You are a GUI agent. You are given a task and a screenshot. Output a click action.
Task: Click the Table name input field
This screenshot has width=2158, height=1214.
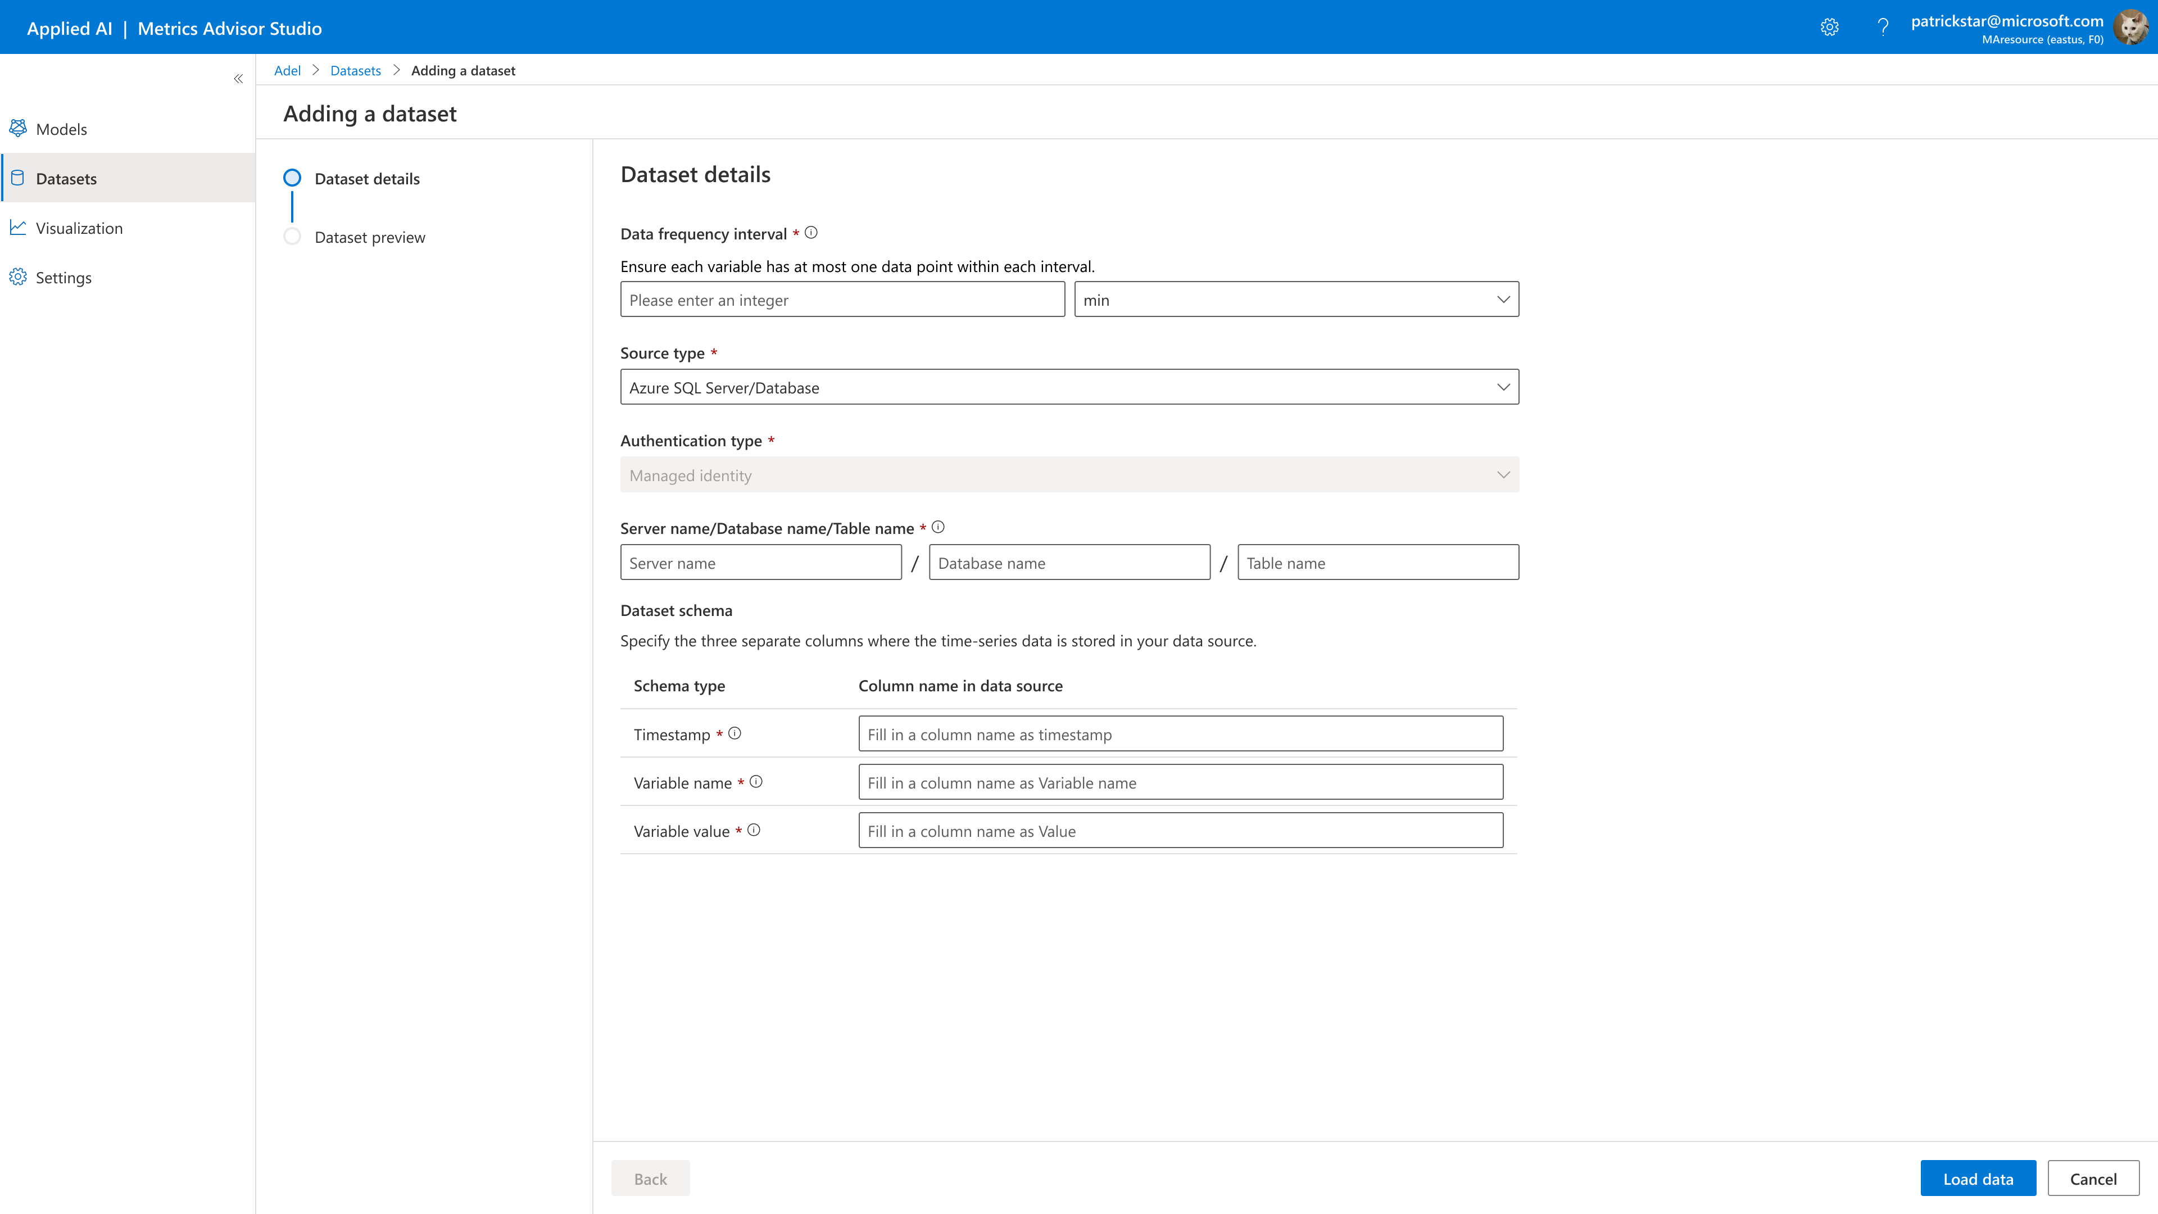tap(1377, 562)
